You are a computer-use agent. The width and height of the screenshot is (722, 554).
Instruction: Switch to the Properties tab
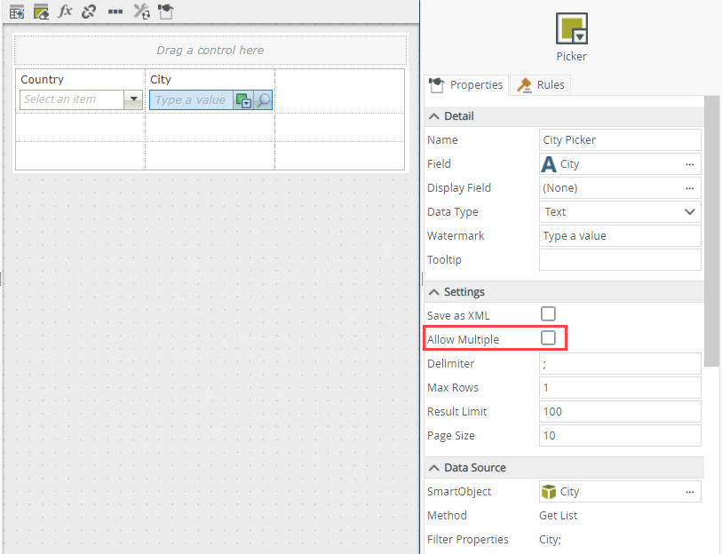[466, 85]
